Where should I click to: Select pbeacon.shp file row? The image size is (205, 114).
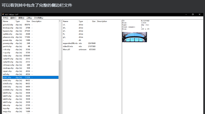click(31, 37)
